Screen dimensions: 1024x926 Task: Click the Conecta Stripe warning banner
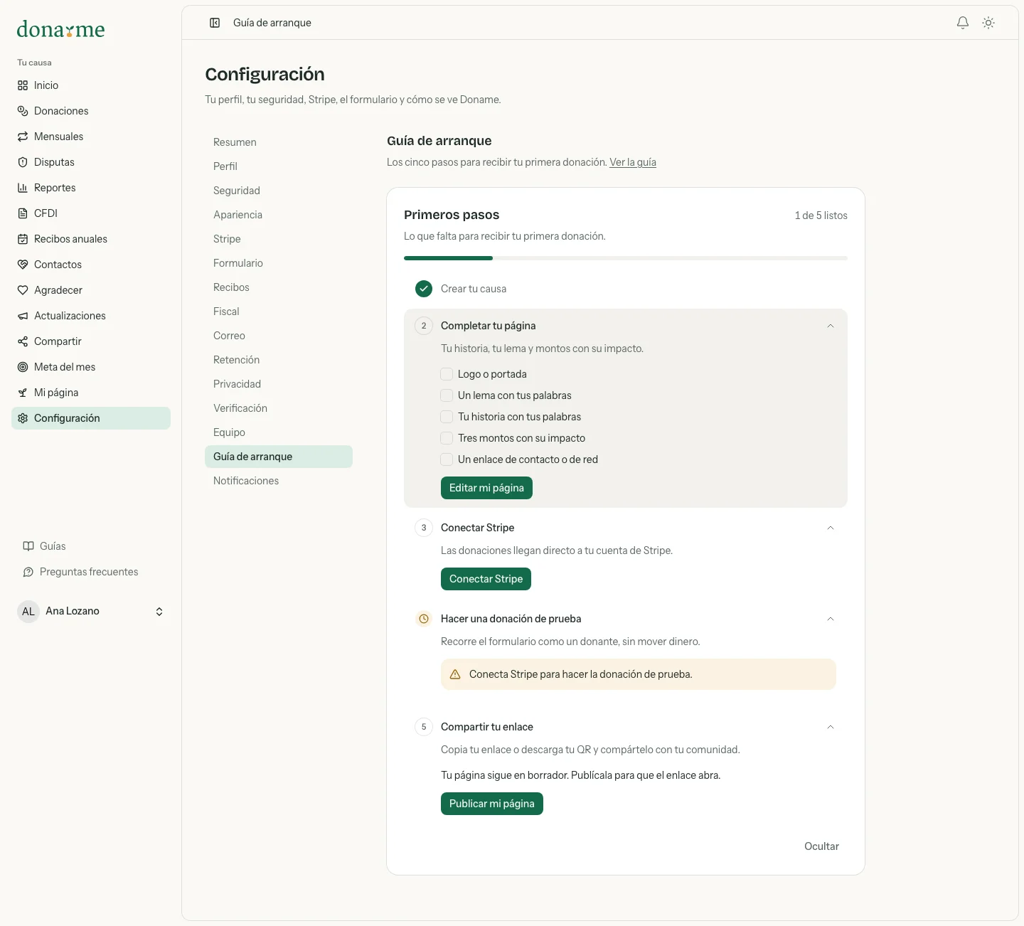pos(639,674)
